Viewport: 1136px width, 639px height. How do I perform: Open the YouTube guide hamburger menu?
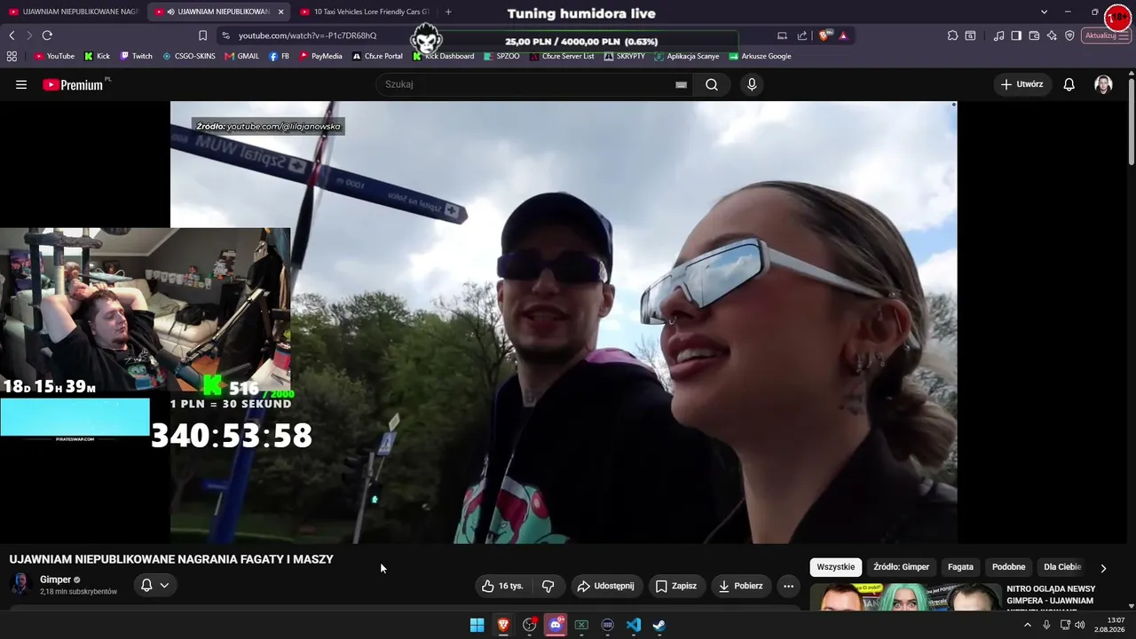21,84
